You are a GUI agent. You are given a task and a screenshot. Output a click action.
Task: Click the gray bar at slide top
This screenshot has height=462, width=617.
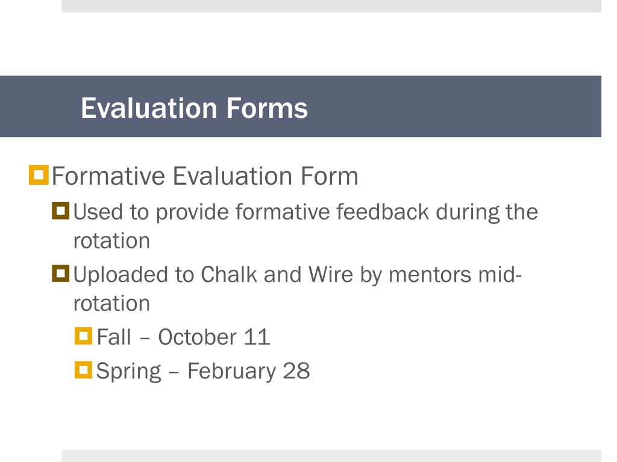point(331,6)
